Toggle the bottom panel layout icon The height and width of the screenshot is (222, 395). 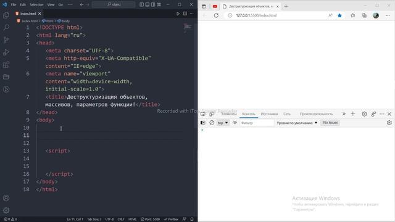click(148, 4)
